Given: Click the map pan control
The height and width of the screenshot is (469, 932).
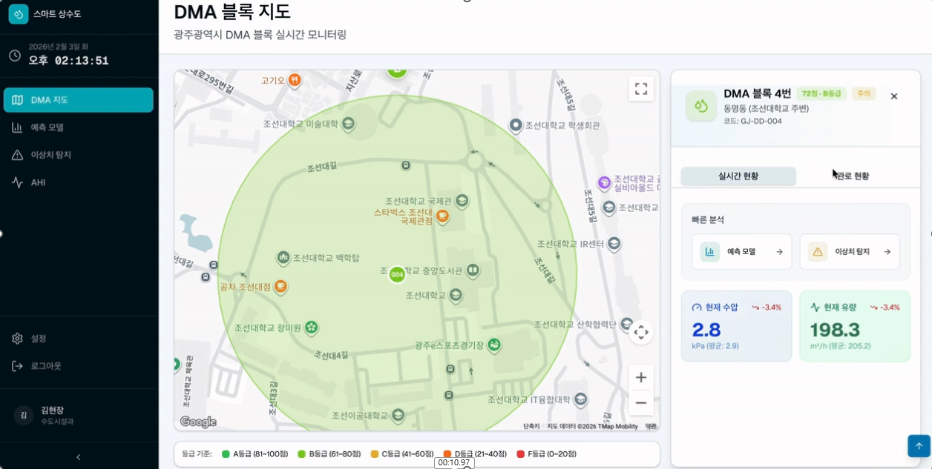Looking at the screenshot, I should [x=641, y=333].
